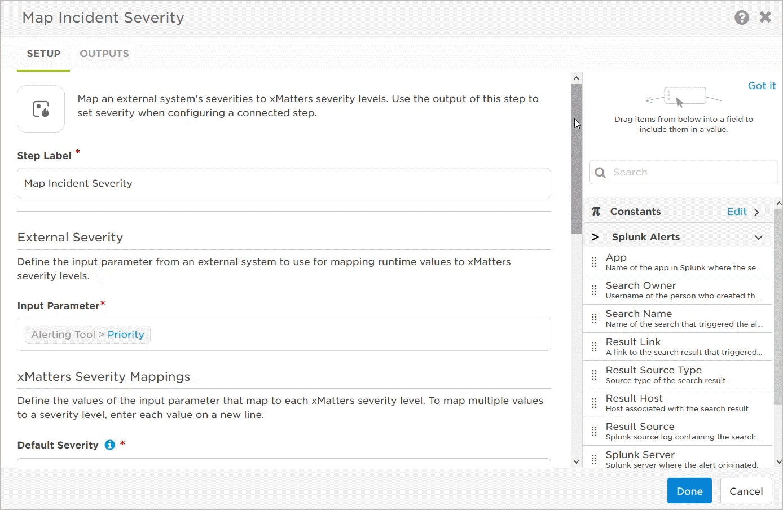Screen dimensions: 783x510
Task: Select the Result Link item
Action: click(x=678, y=346)
